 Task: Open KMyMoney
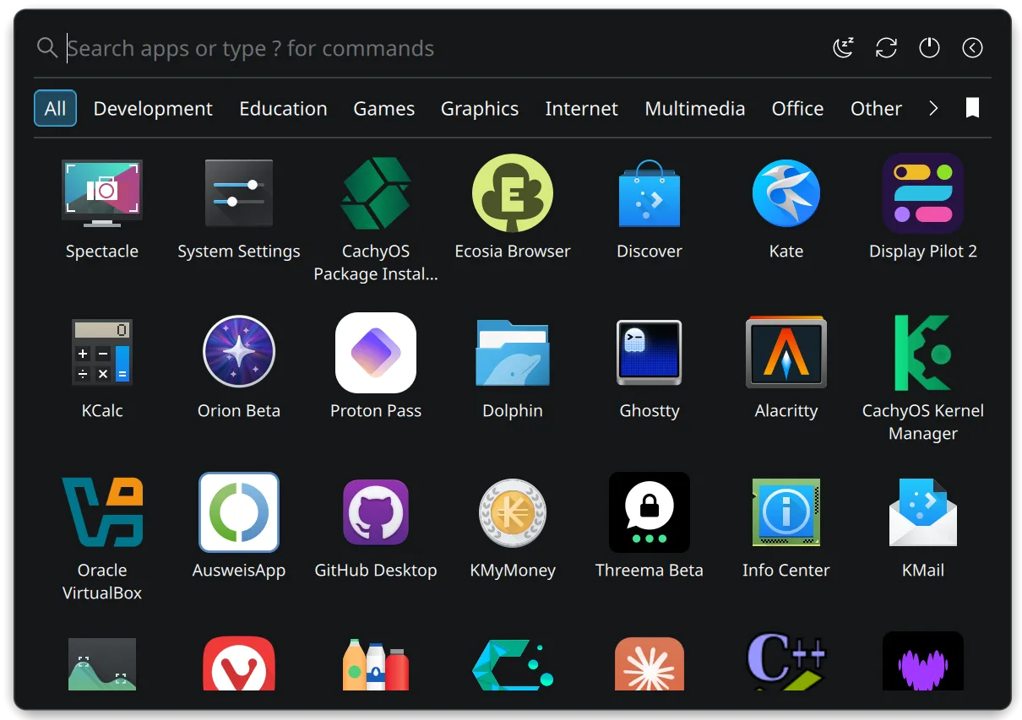tap(513, 512)
